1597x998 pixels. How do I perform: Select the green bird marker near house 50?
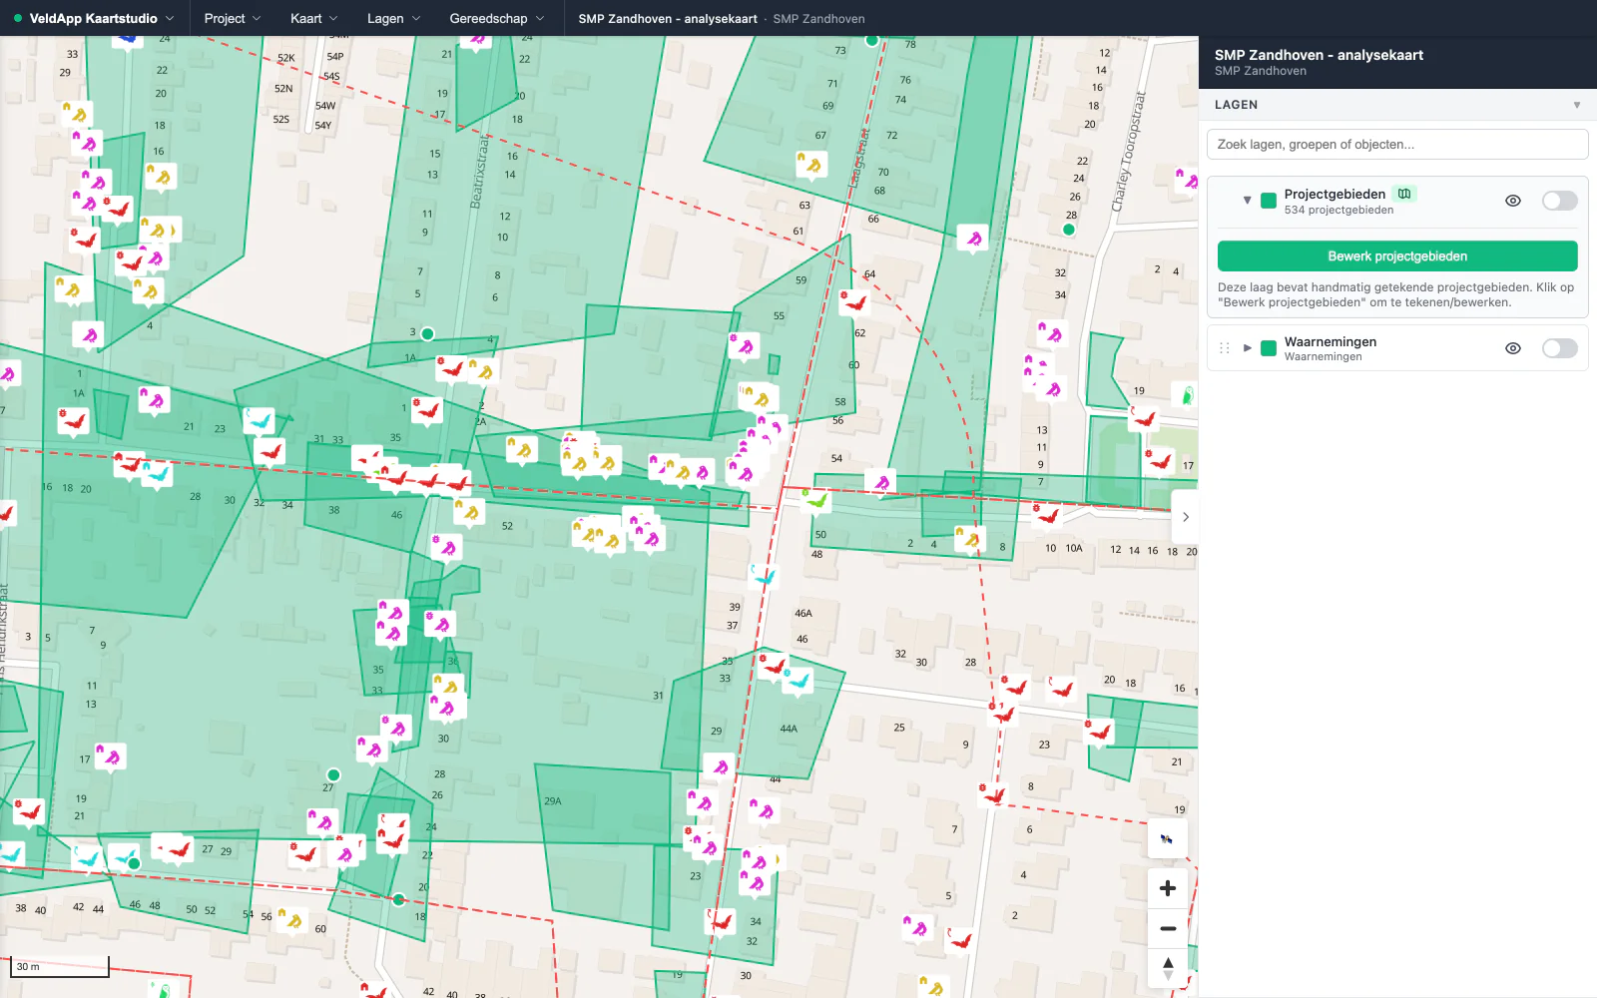(816, 500)
